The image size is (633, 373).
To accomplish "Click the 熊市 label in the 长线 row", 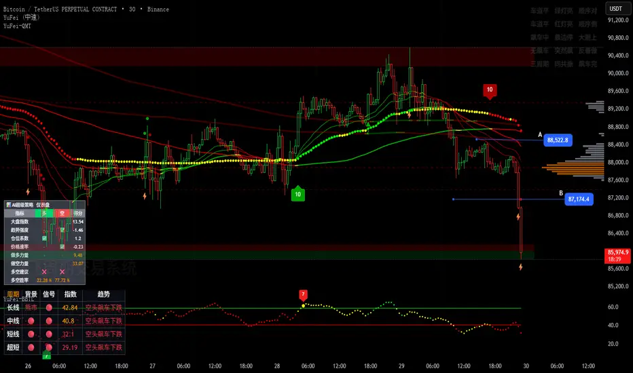I will click(31, 308).
